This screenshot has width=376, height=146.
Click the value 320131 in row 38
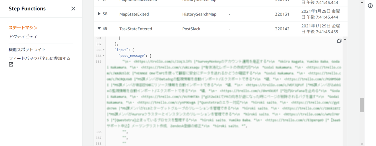[x=282, y=14]
